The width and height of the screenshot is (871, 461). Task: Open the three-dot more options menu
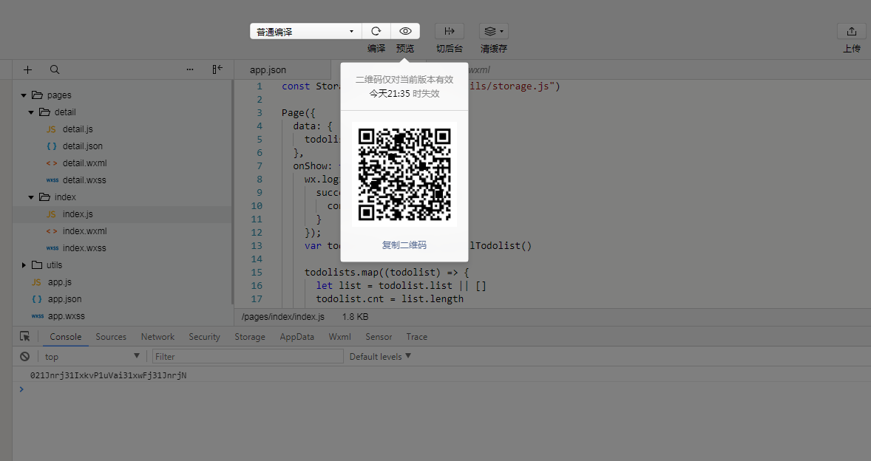coord(190,69)
